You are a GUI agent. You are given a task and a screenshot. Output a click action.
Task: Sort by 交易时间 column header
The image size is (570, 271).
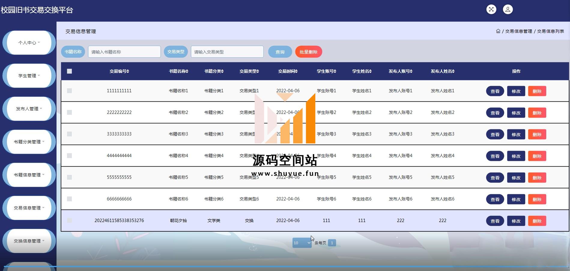pyautogui.click(x=288, y=71)
